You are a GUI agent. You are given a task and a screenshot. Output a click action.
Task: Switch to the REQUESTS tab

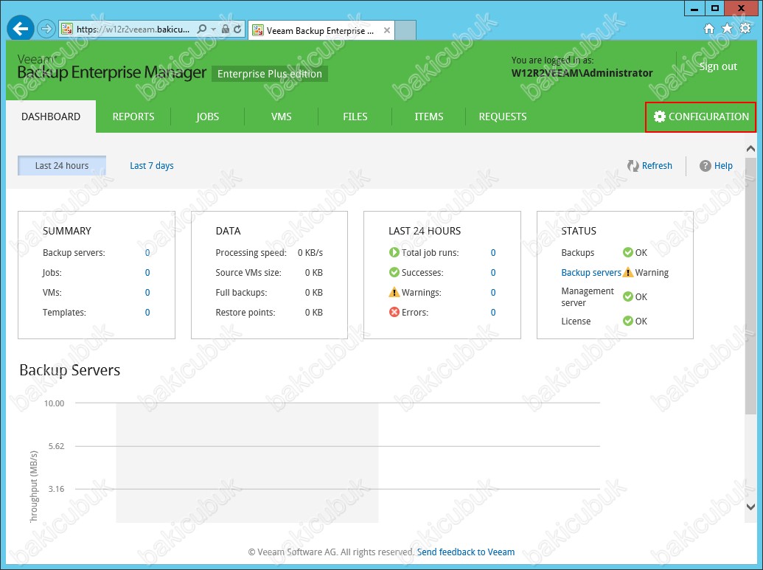pos(503,117)
